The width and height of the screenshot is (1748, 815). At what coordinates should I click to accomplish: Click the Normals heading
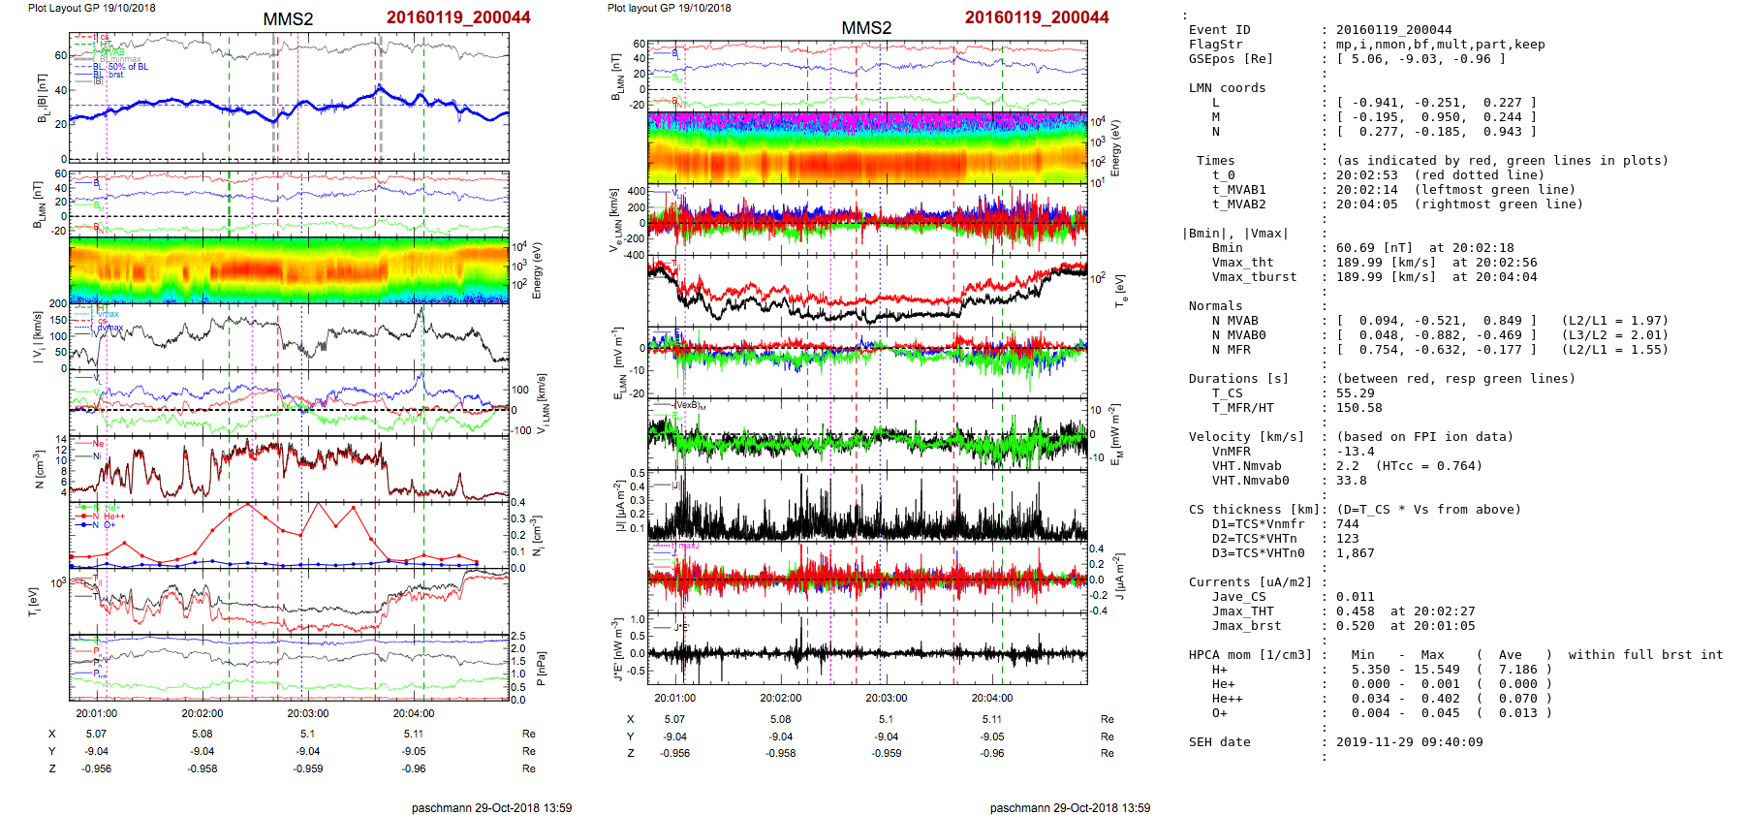[x=1215, y=306]
